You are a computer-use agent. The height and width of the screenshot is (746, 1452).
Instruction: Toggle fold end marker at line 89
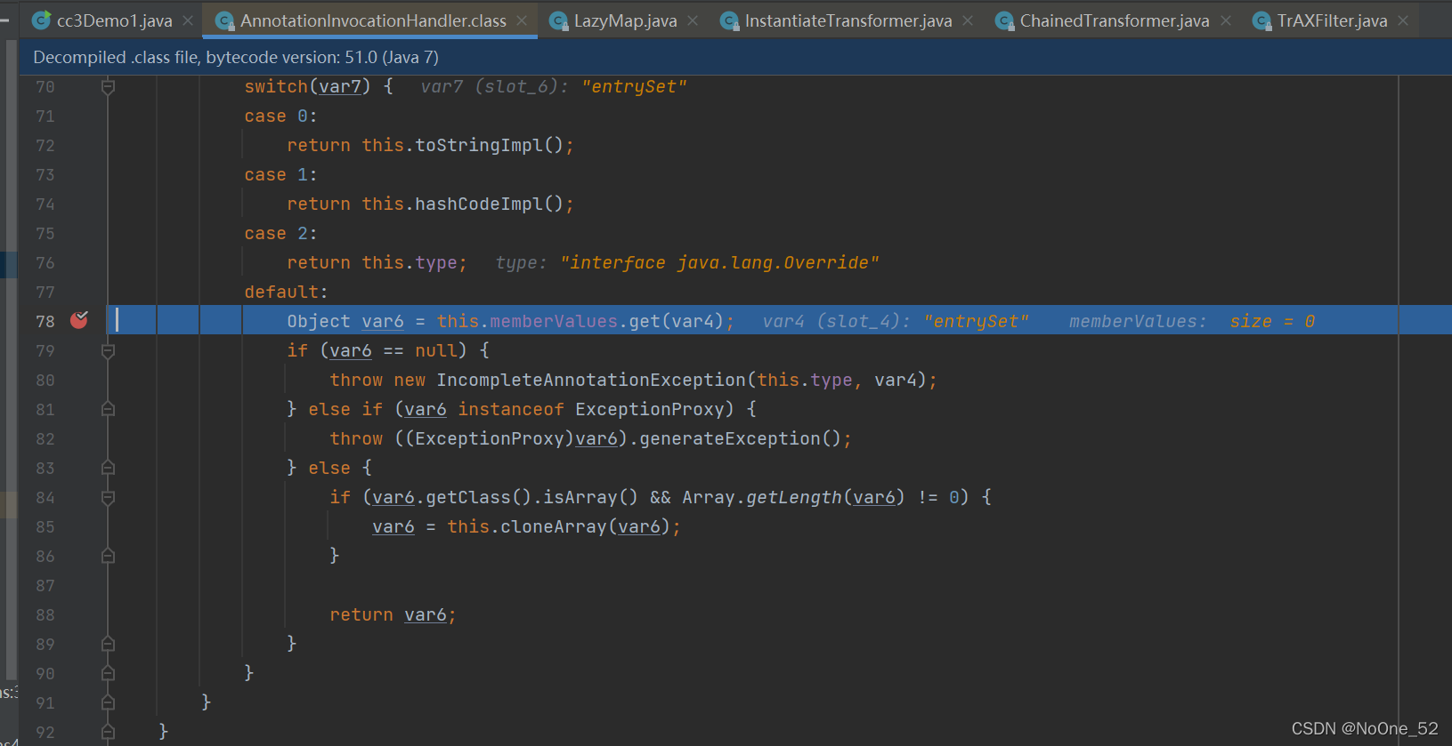[x=108, y=644]
